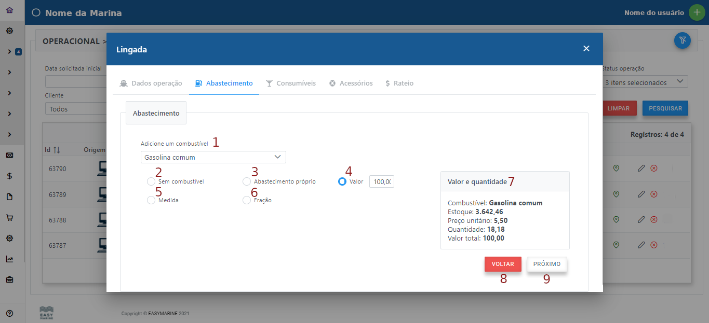The image size is (709, 323).
Task: Click the home icon in the sidebar
Action: click(9, 10)
